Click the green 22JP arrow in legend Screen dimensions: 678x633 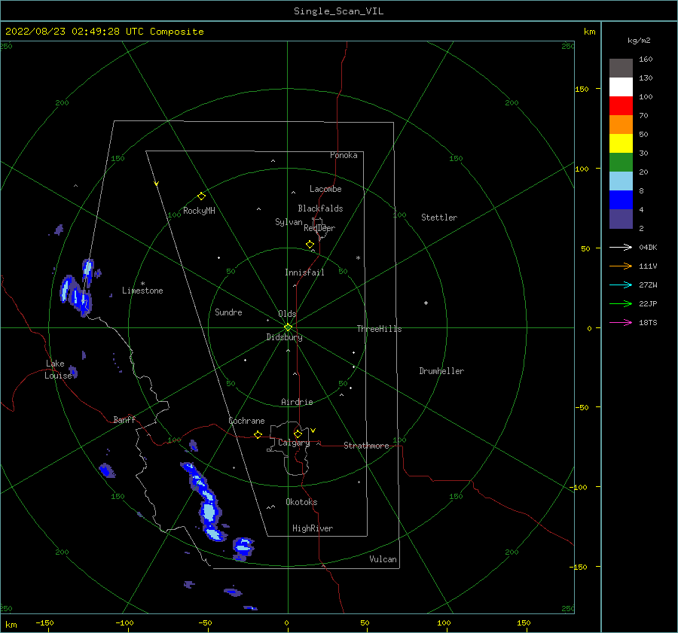click(621, 304)
